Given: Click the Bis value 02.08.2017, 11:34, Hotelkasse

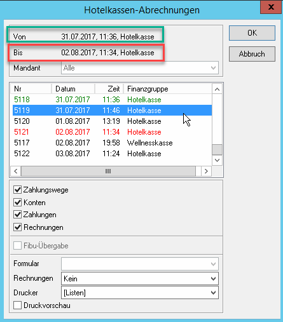Looking at the screenshot, I should (107, 53).
